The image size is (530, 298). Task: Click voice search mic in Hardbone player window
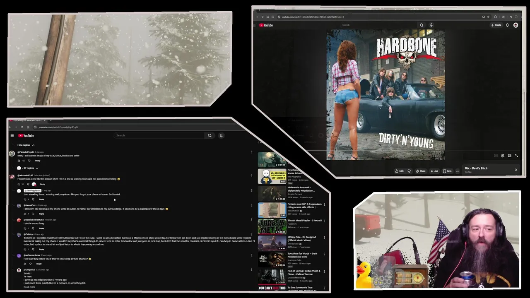tap(431, 25)
